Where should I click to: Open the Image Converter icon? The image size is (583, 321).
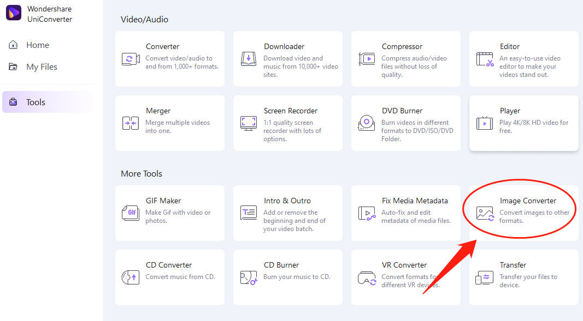(x=485, y=213)
